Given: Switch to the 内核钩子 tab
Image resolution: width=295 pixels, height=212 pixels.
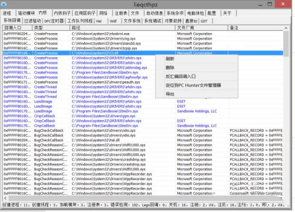Looking at the screenshot, I should [x=62, y=13].
